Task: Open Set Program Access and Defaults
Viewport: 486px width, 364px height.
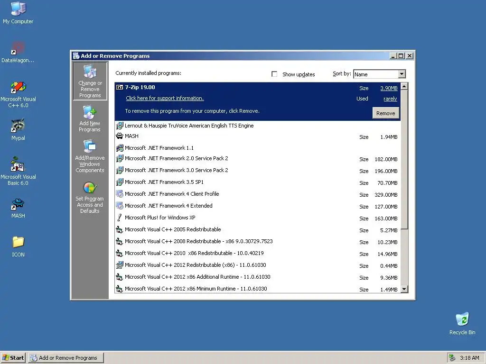Action: tap(90, 197)
